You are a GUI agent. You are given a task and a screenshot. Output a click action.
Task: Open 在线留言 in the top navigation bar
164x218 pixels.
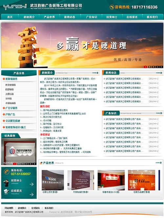click(132, 17)
